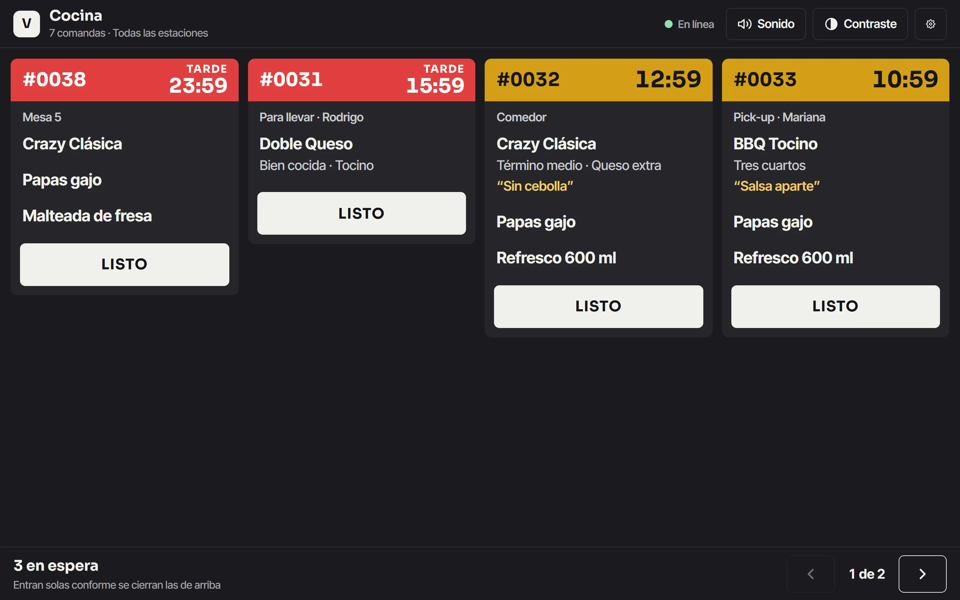Click the "Salsa aparte" note
Screen dimensions: 960x600
776,186
